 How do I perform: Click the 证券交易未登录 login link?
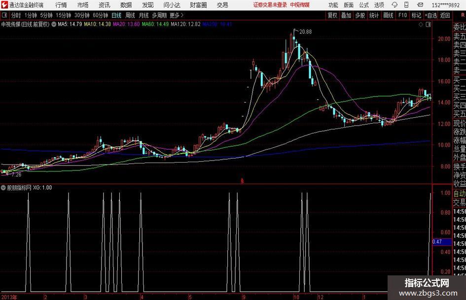coord(270,5)
